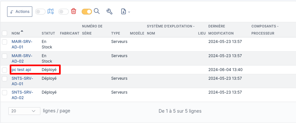Image resolution: width=296 pixels, height=123 pixels.
Task: Click Serveurs type in MAIR-SRV-AD-01 row
Action: 119,42
